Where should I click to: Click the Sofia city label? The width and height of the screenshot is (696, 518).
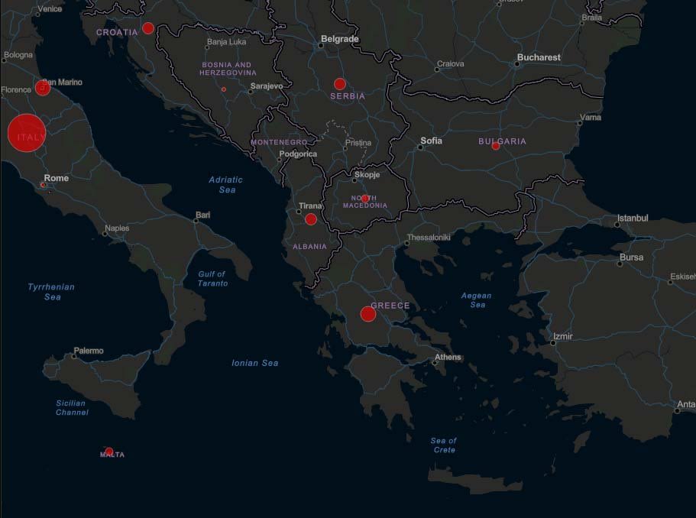431,141
